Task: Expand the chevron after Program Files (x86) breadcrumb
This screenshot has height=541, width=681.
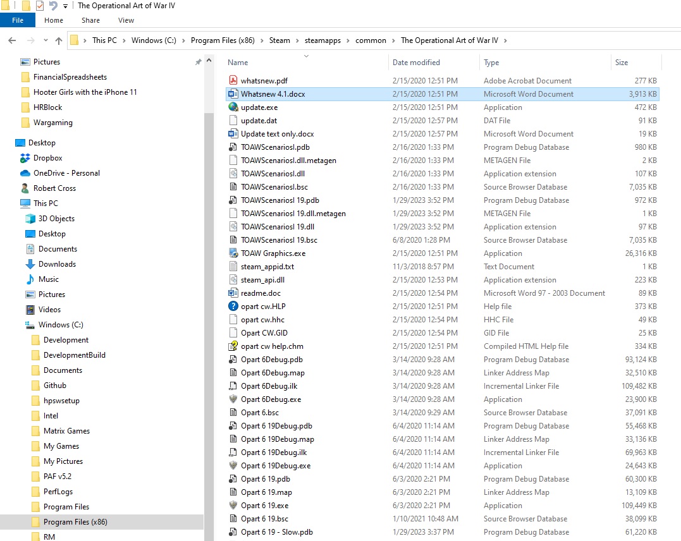Action: [262, 40]
